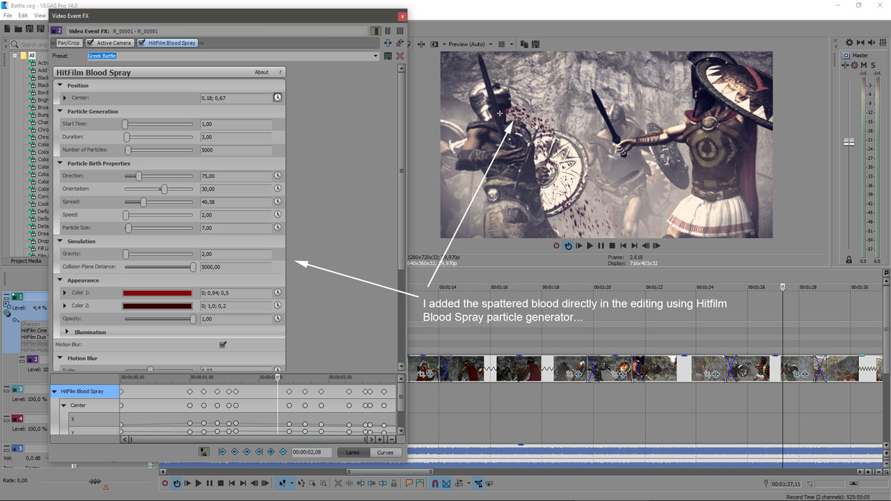
Task: Toggle the Active Camera plug-in checkbox
Action: pyautogui.click(x=90, y=43)
